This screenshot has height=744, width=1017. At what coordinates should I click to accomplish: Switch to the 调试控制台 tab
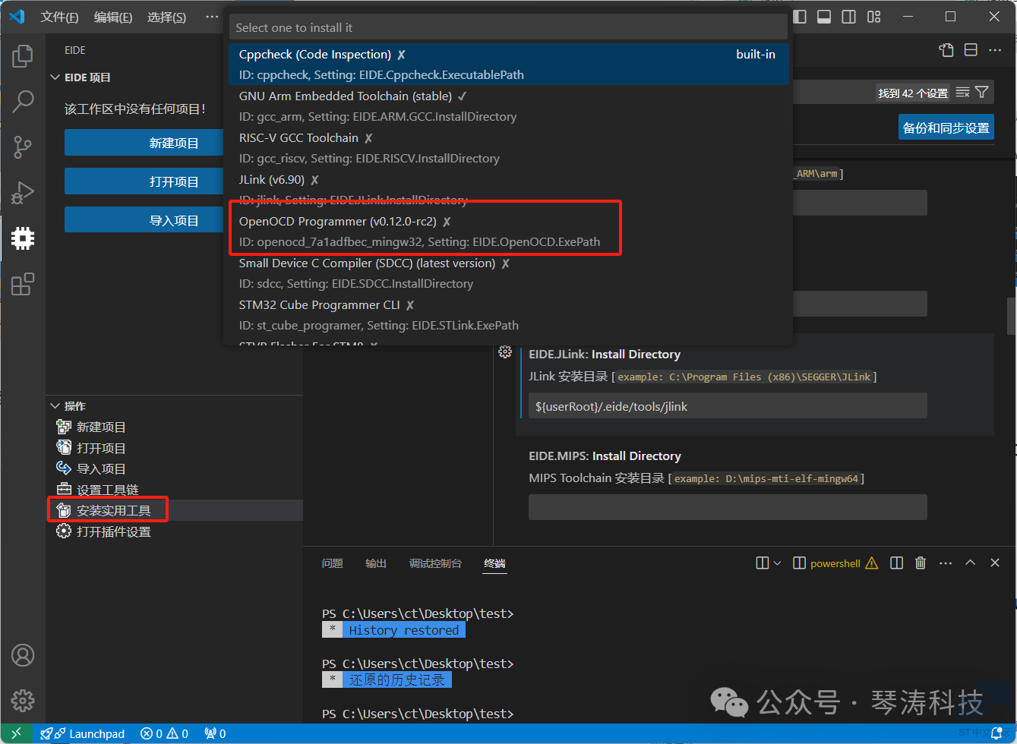click(x=435, y=563)
